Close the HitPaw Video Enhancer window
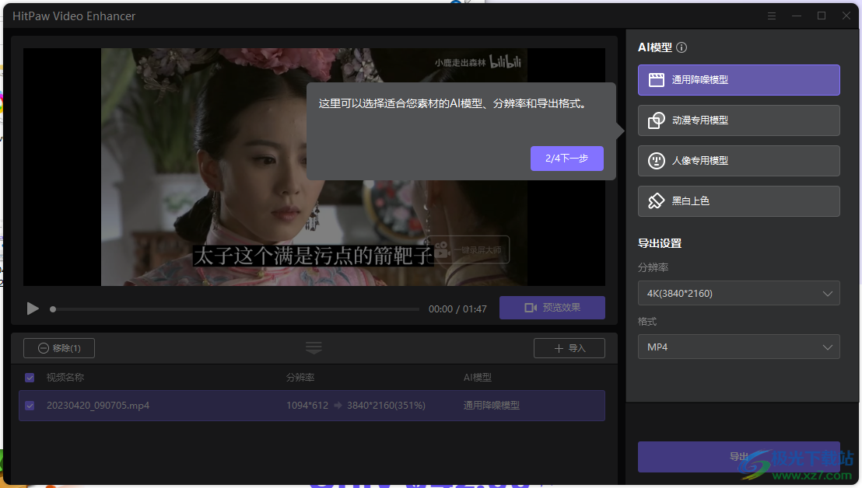 (x=846, y=16)
